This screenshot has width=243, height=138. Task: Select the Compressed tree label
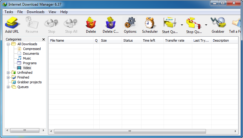point(32,49)
